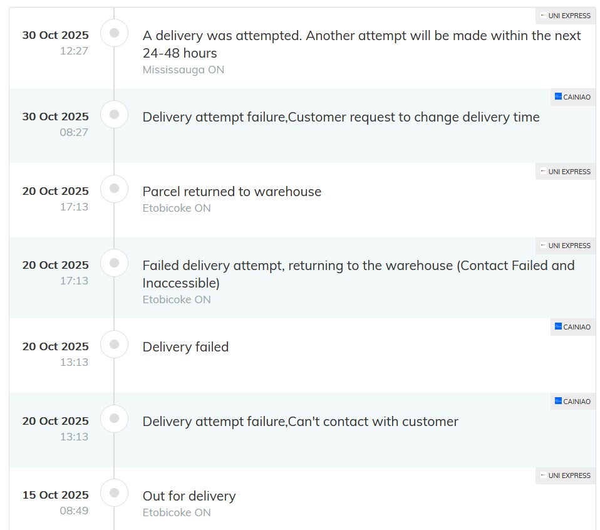
Task: Click the CAINIAO badge for the customer request entry
Action: [572, 97]
